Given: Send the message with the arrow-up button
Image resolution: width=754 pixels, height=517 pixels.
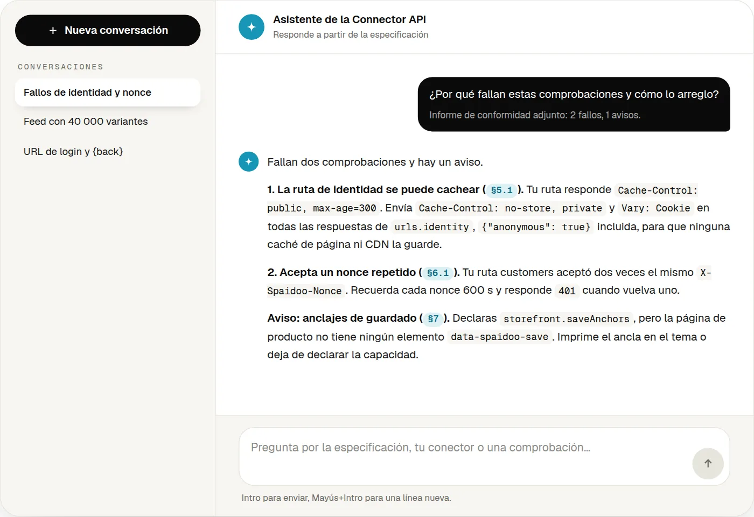Looking at the screenshot, I should pos(708,463).
